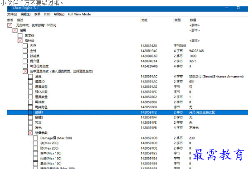Select address 142031620 in 内存 row
248x169 pixels.
tap(149, 46)
